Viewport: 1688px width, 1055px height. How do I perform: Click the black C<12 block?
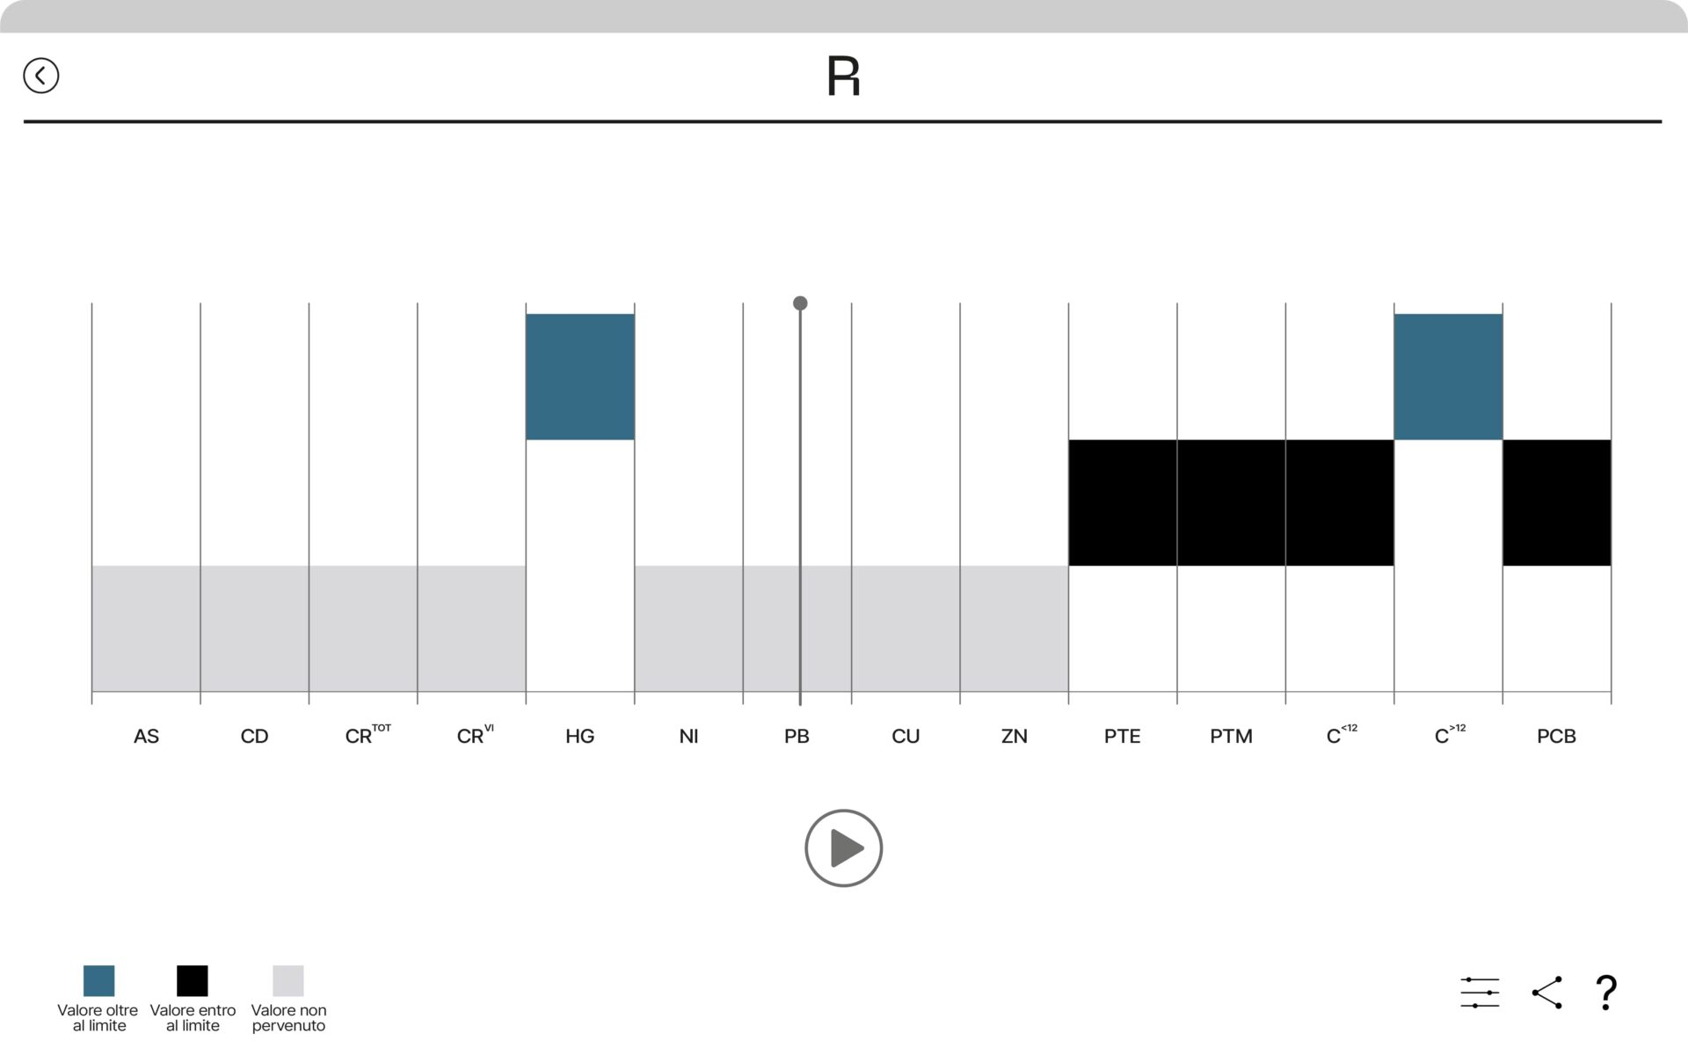(x=1340, y=502)
